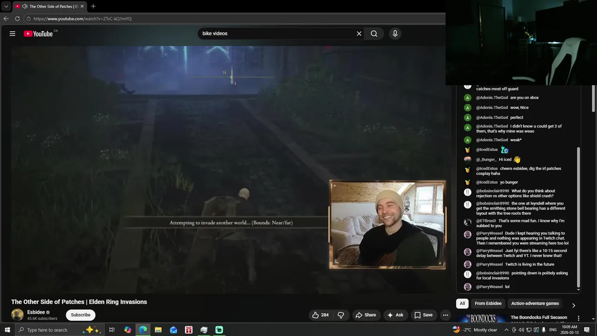Click the microphone icon in system tray
Screen dimensions: 597x336
544,330
